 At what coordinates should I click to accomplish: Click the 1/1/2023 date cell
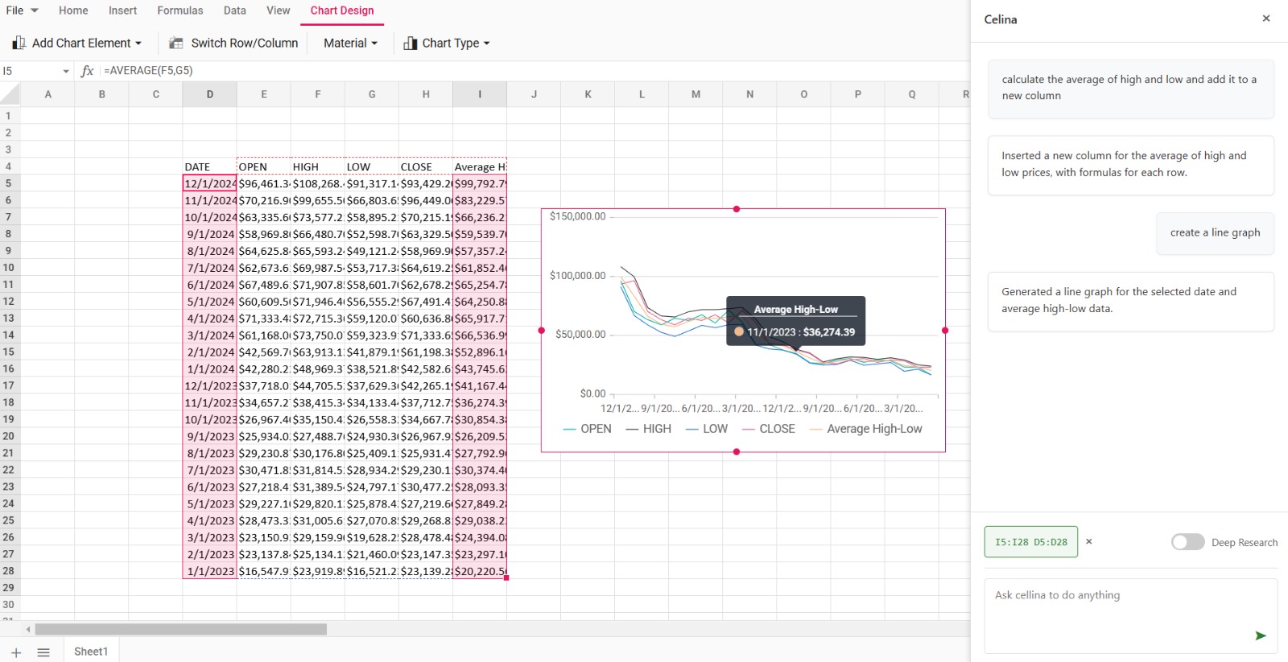[x=209, y=571]
